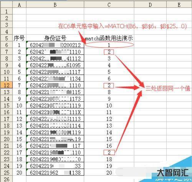The height and width of the screenshot is (182, 192).
Task: Click ID cell ending in 61095
Action: [55, 65]
